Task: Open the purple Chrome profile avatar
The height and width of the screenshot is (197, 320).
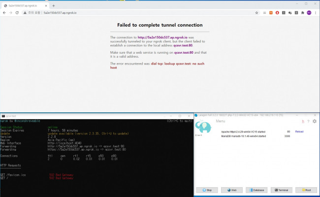Action: point(309,13)
